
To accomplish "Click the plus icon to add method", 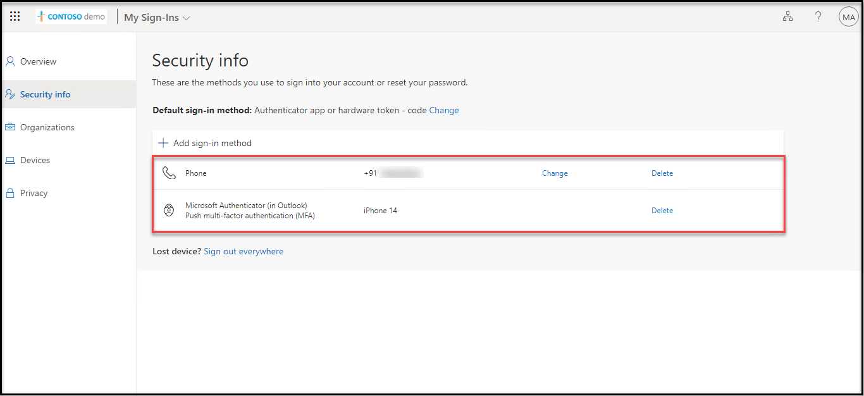I will click(163, 143).
